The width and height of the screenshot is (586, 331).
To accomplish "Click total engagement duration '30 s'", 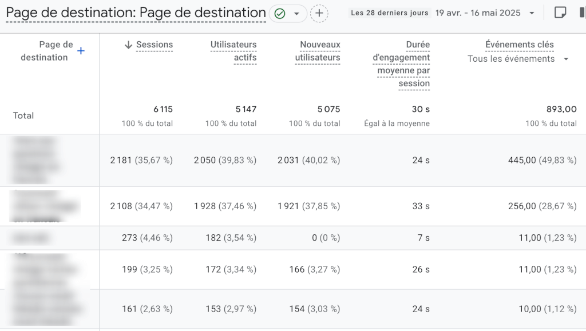I will (x=421, y=109).
